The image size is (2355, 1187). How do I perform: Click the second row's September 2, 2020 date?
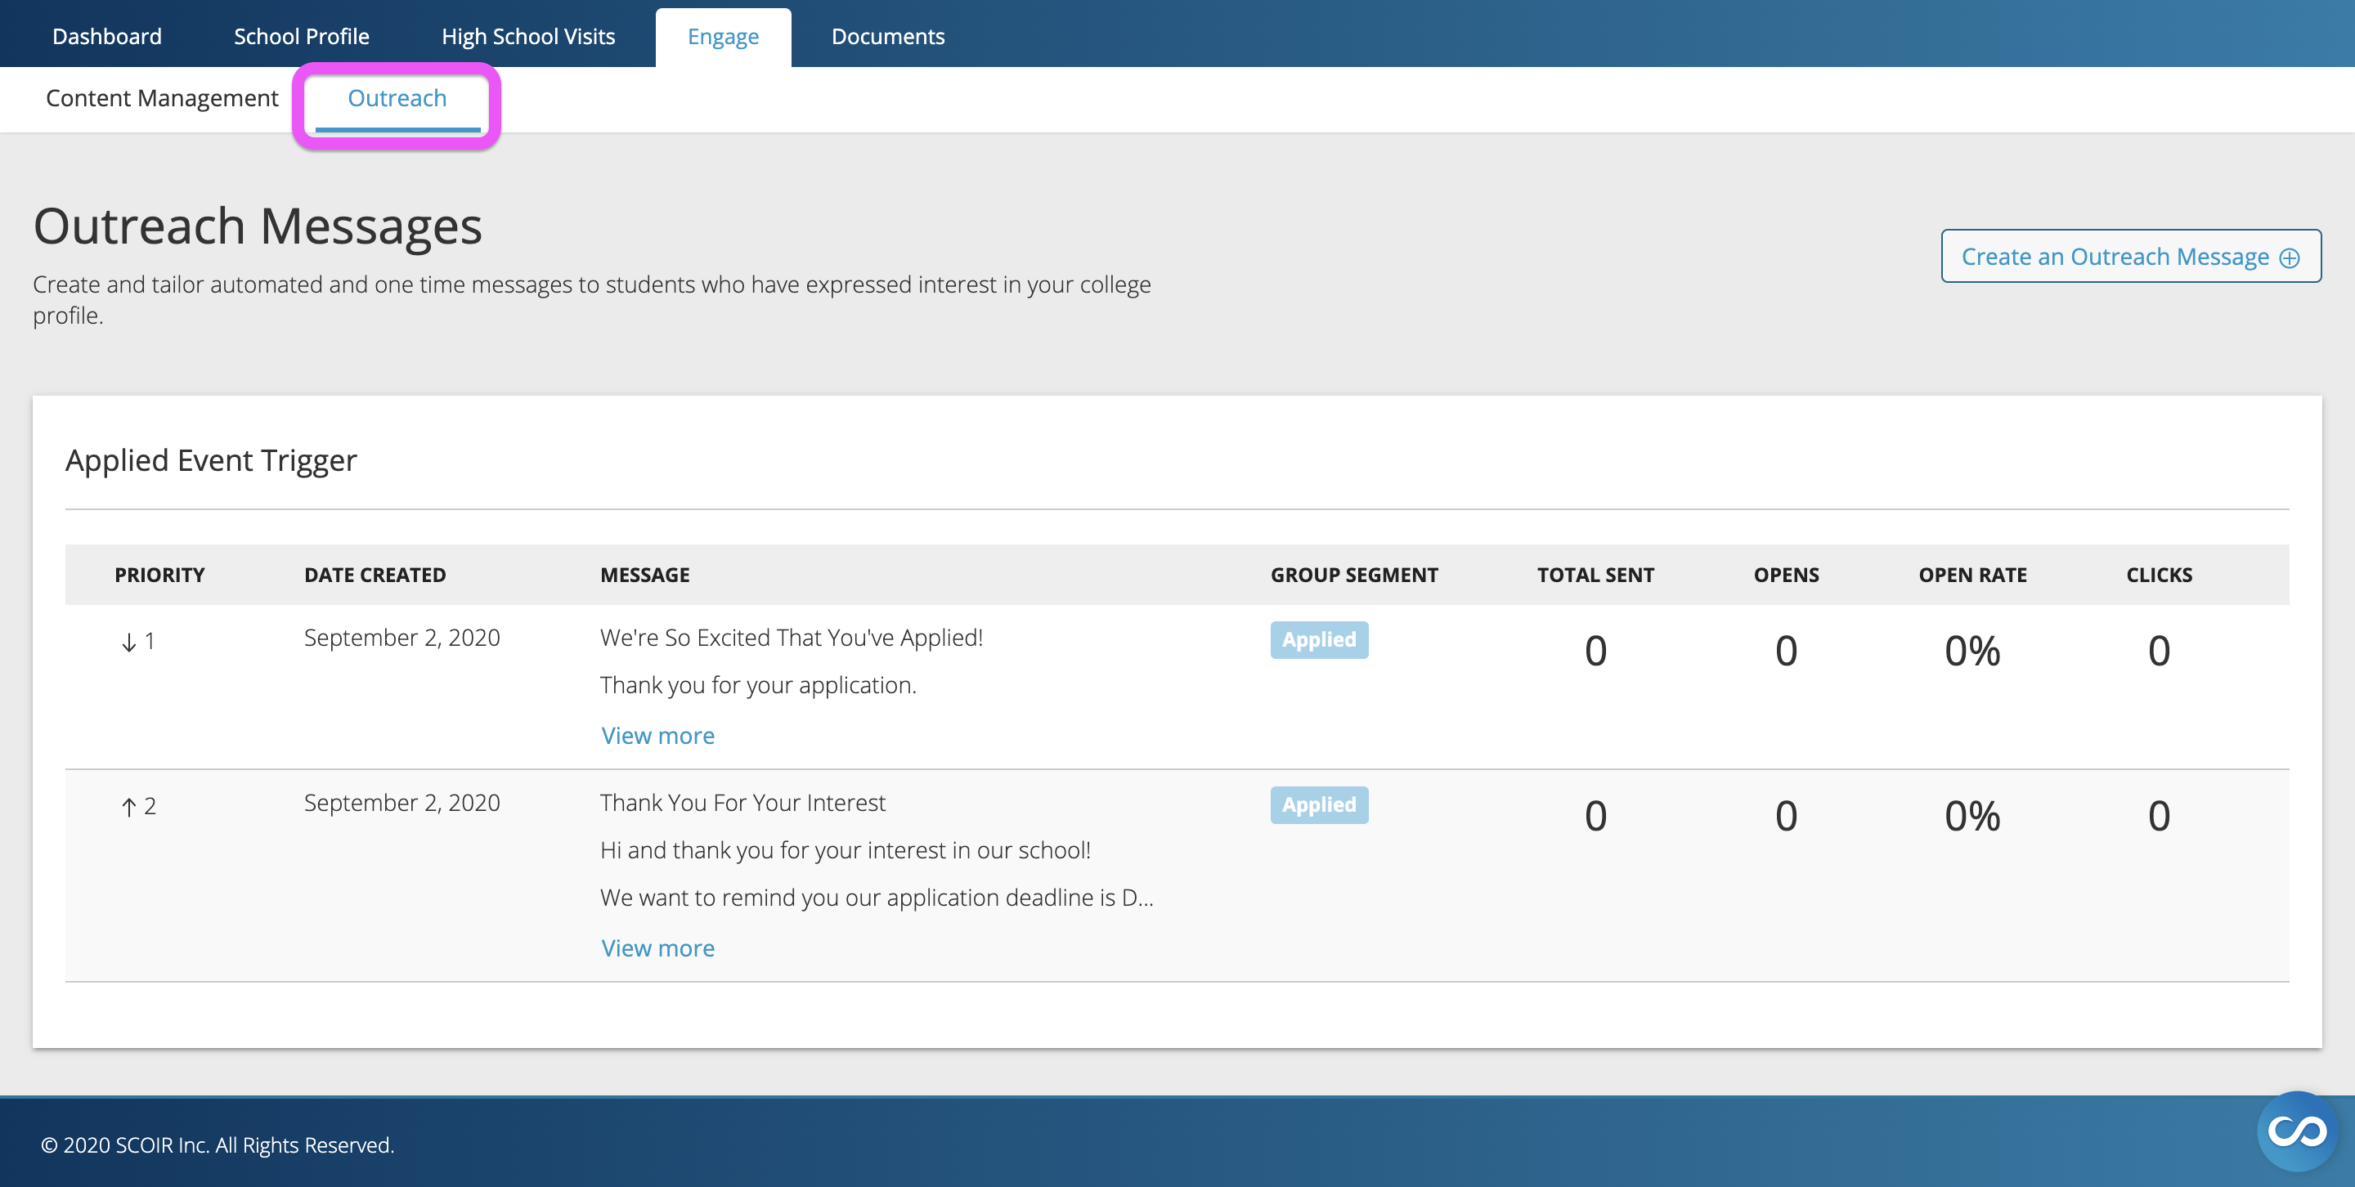click(402, 804)
